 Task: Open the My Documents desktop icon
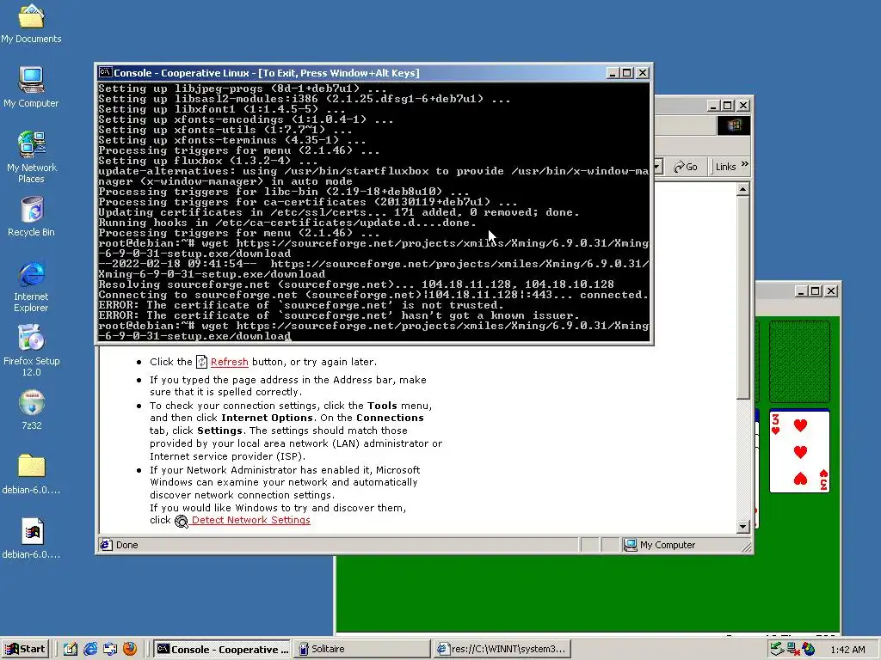click(x=31, y=23)
